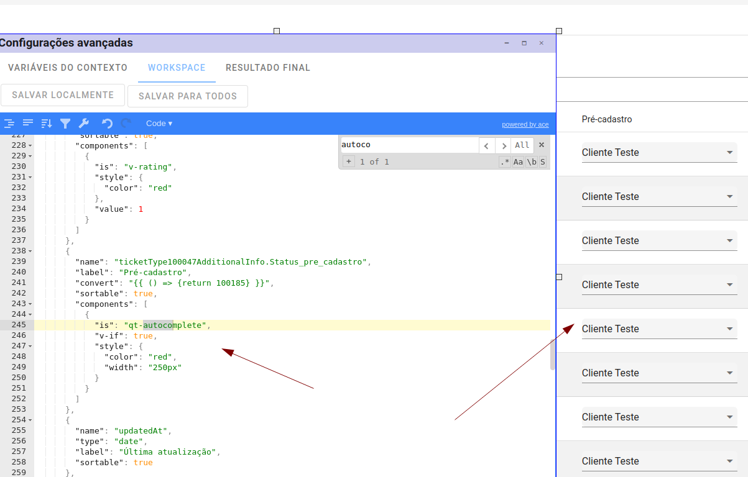
Task: Open second Cliente Teste dropdown arrow
Action: tap(730, 197)
